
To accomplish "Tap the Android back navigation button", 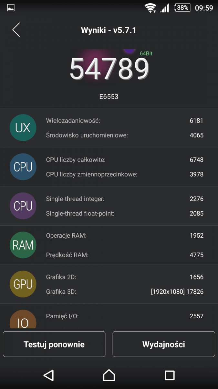I will coord(48,375).
